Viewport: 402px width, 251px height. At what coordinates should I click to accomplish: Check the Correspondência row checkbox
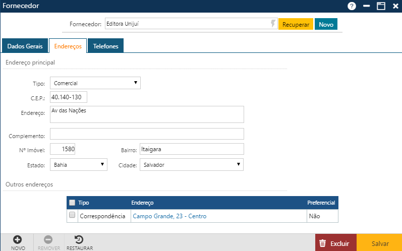pos(72,216)
